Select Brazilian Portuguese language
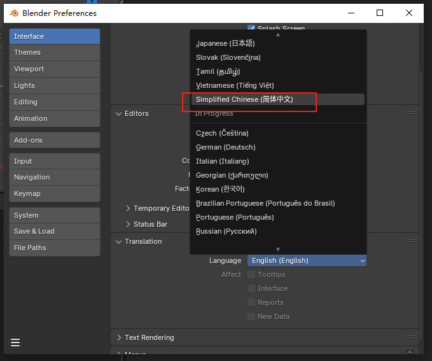The image size is (432, 361). tap(278, 203)
